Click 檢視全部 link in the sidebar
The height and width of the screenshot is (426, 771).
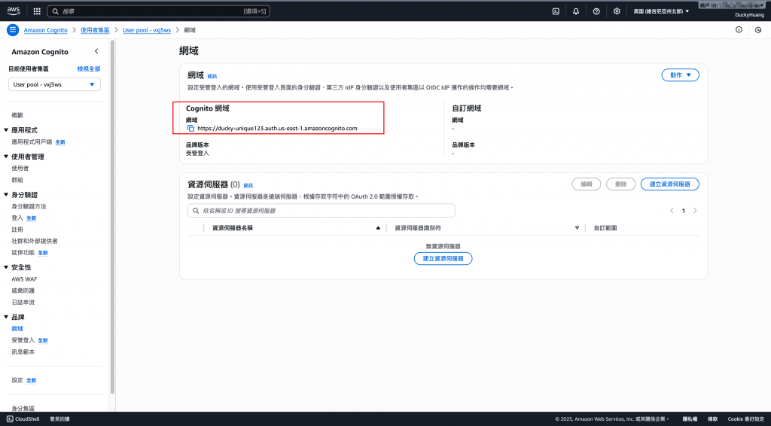[89, 69]
